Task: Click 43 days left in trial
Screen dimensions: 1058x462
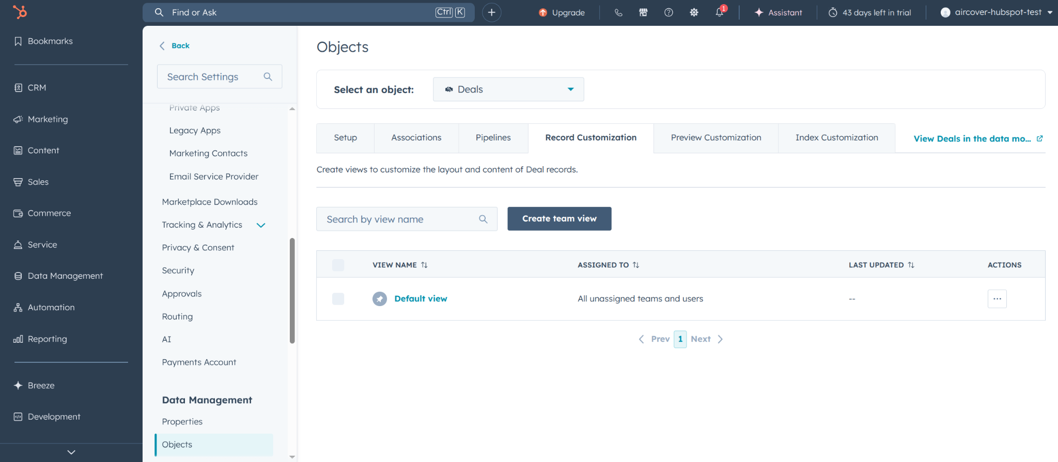Action: click(870, 12)
